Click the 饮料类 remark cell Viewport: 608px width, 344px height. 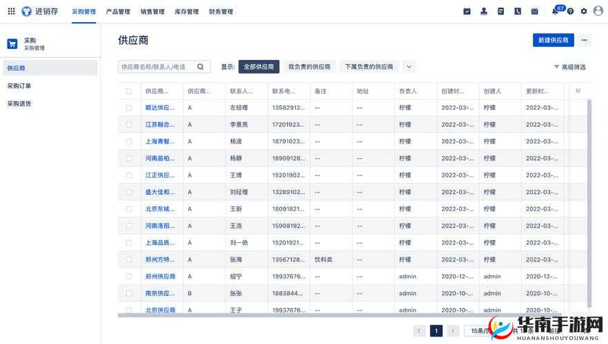click(x=323, y=259)
